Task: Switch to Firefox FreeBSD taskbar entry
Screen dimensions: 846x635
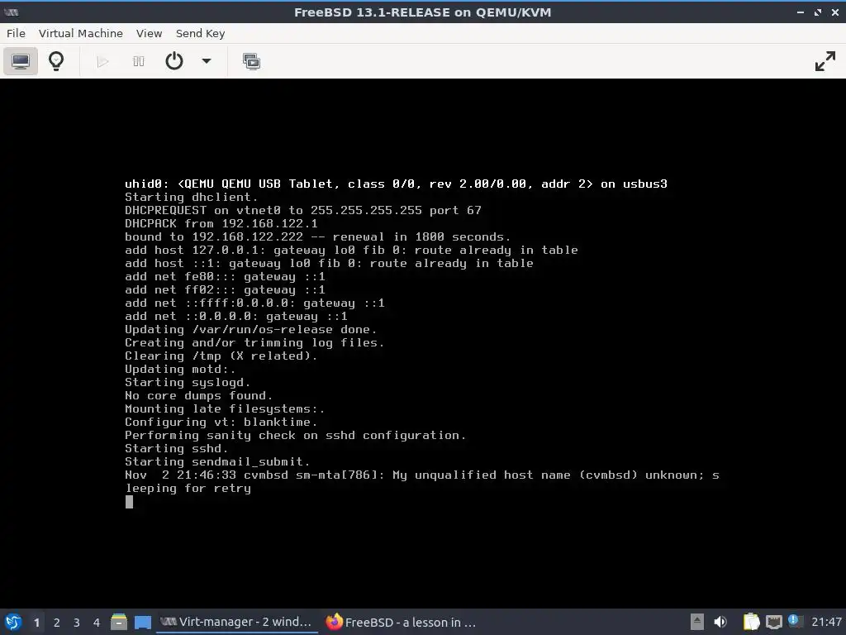Action: coord(402,622)
